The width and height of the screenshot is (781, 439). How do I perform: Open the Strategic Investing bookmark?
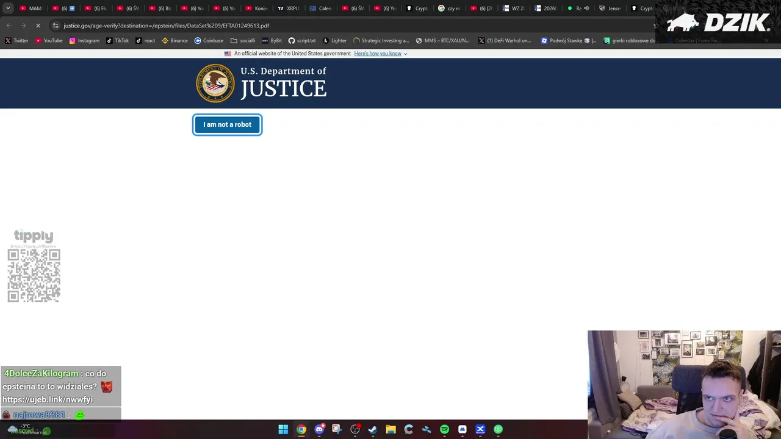(381, 40)
